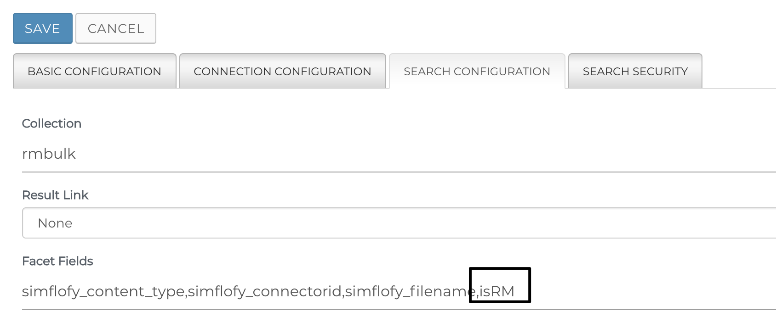The width and height of the screenshot is (776, 311).
Task: Click the empty area inside the Result Link box
Action: [423, 223]
